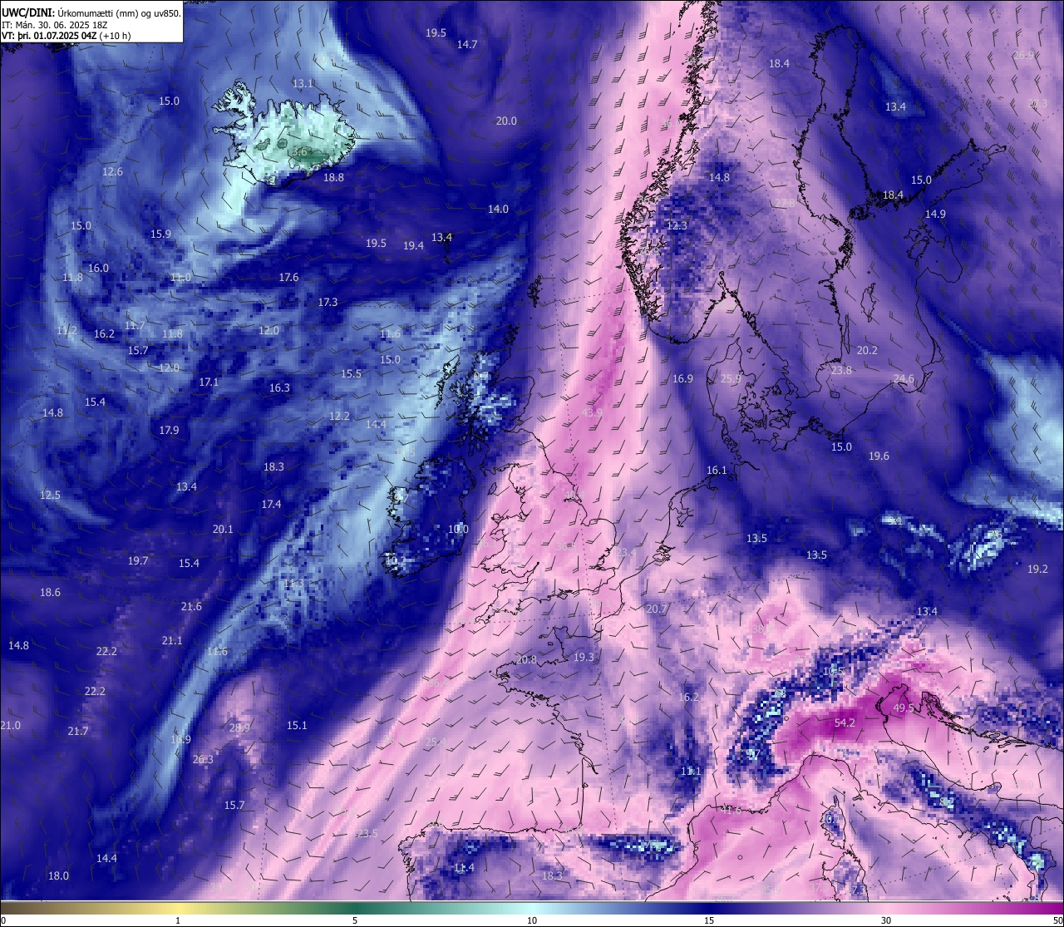Click the 18.0 value at the bottom left

click(58, 875)
